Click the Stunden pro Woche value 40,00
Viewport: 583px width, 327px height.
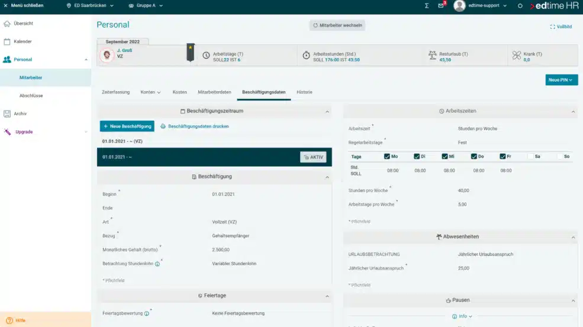[463, 190]
